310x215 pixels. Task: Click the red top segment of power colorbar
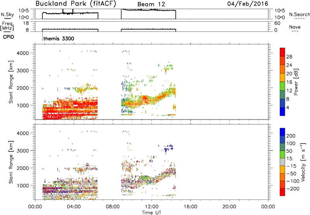[282, 52]
